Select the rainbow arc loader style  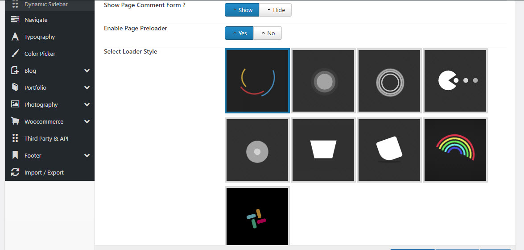pyautogui.click(x=455, y=150)
